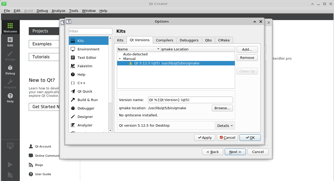334x181 pixels.
Task: Click Browse... for qmake location
Action: pos(222,108)
